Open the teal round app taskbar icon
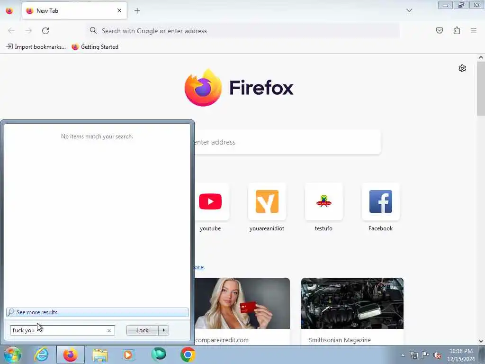 (159, 354)
